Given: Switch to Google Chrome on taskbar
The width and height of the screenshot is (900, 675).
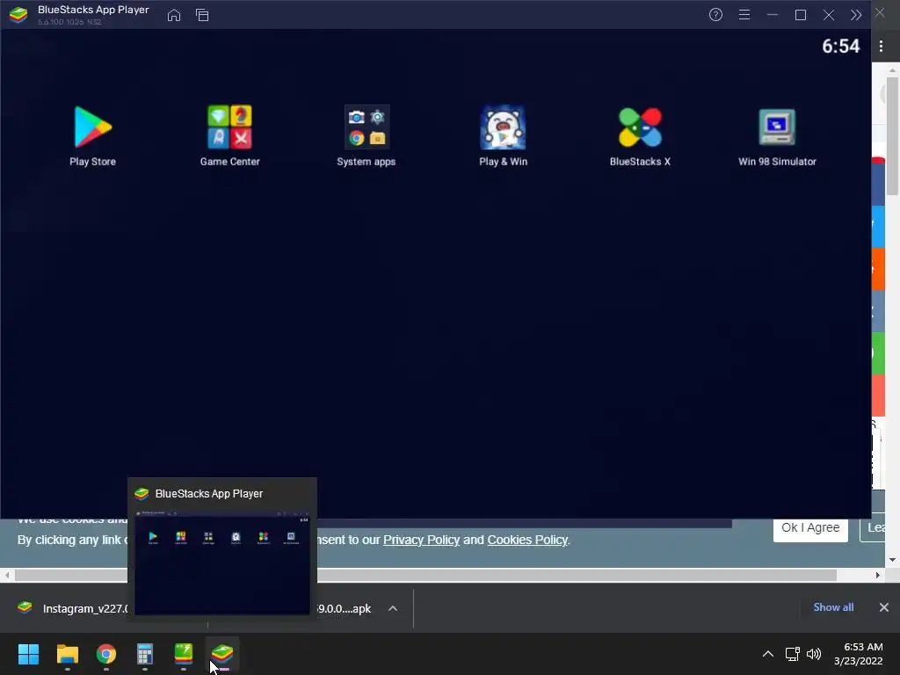Looking at the screenshot, I should (x=105, y=654).
